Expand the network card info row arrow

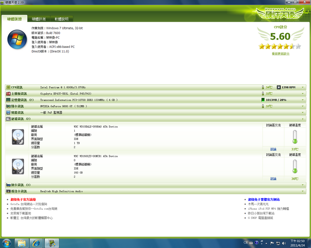click(303, 185)
